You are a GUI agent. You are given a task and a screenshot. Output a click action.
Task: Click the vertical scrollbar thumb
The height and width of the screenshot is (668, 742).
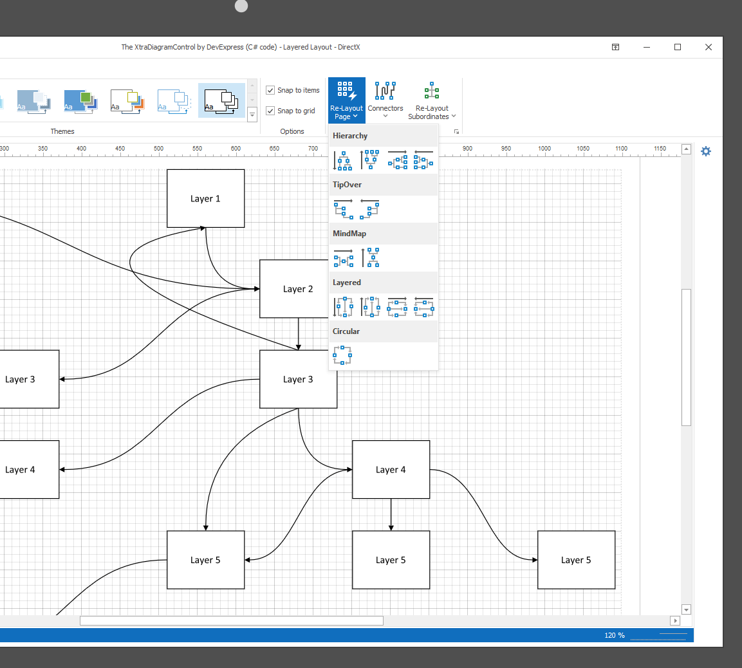(686, 357)
